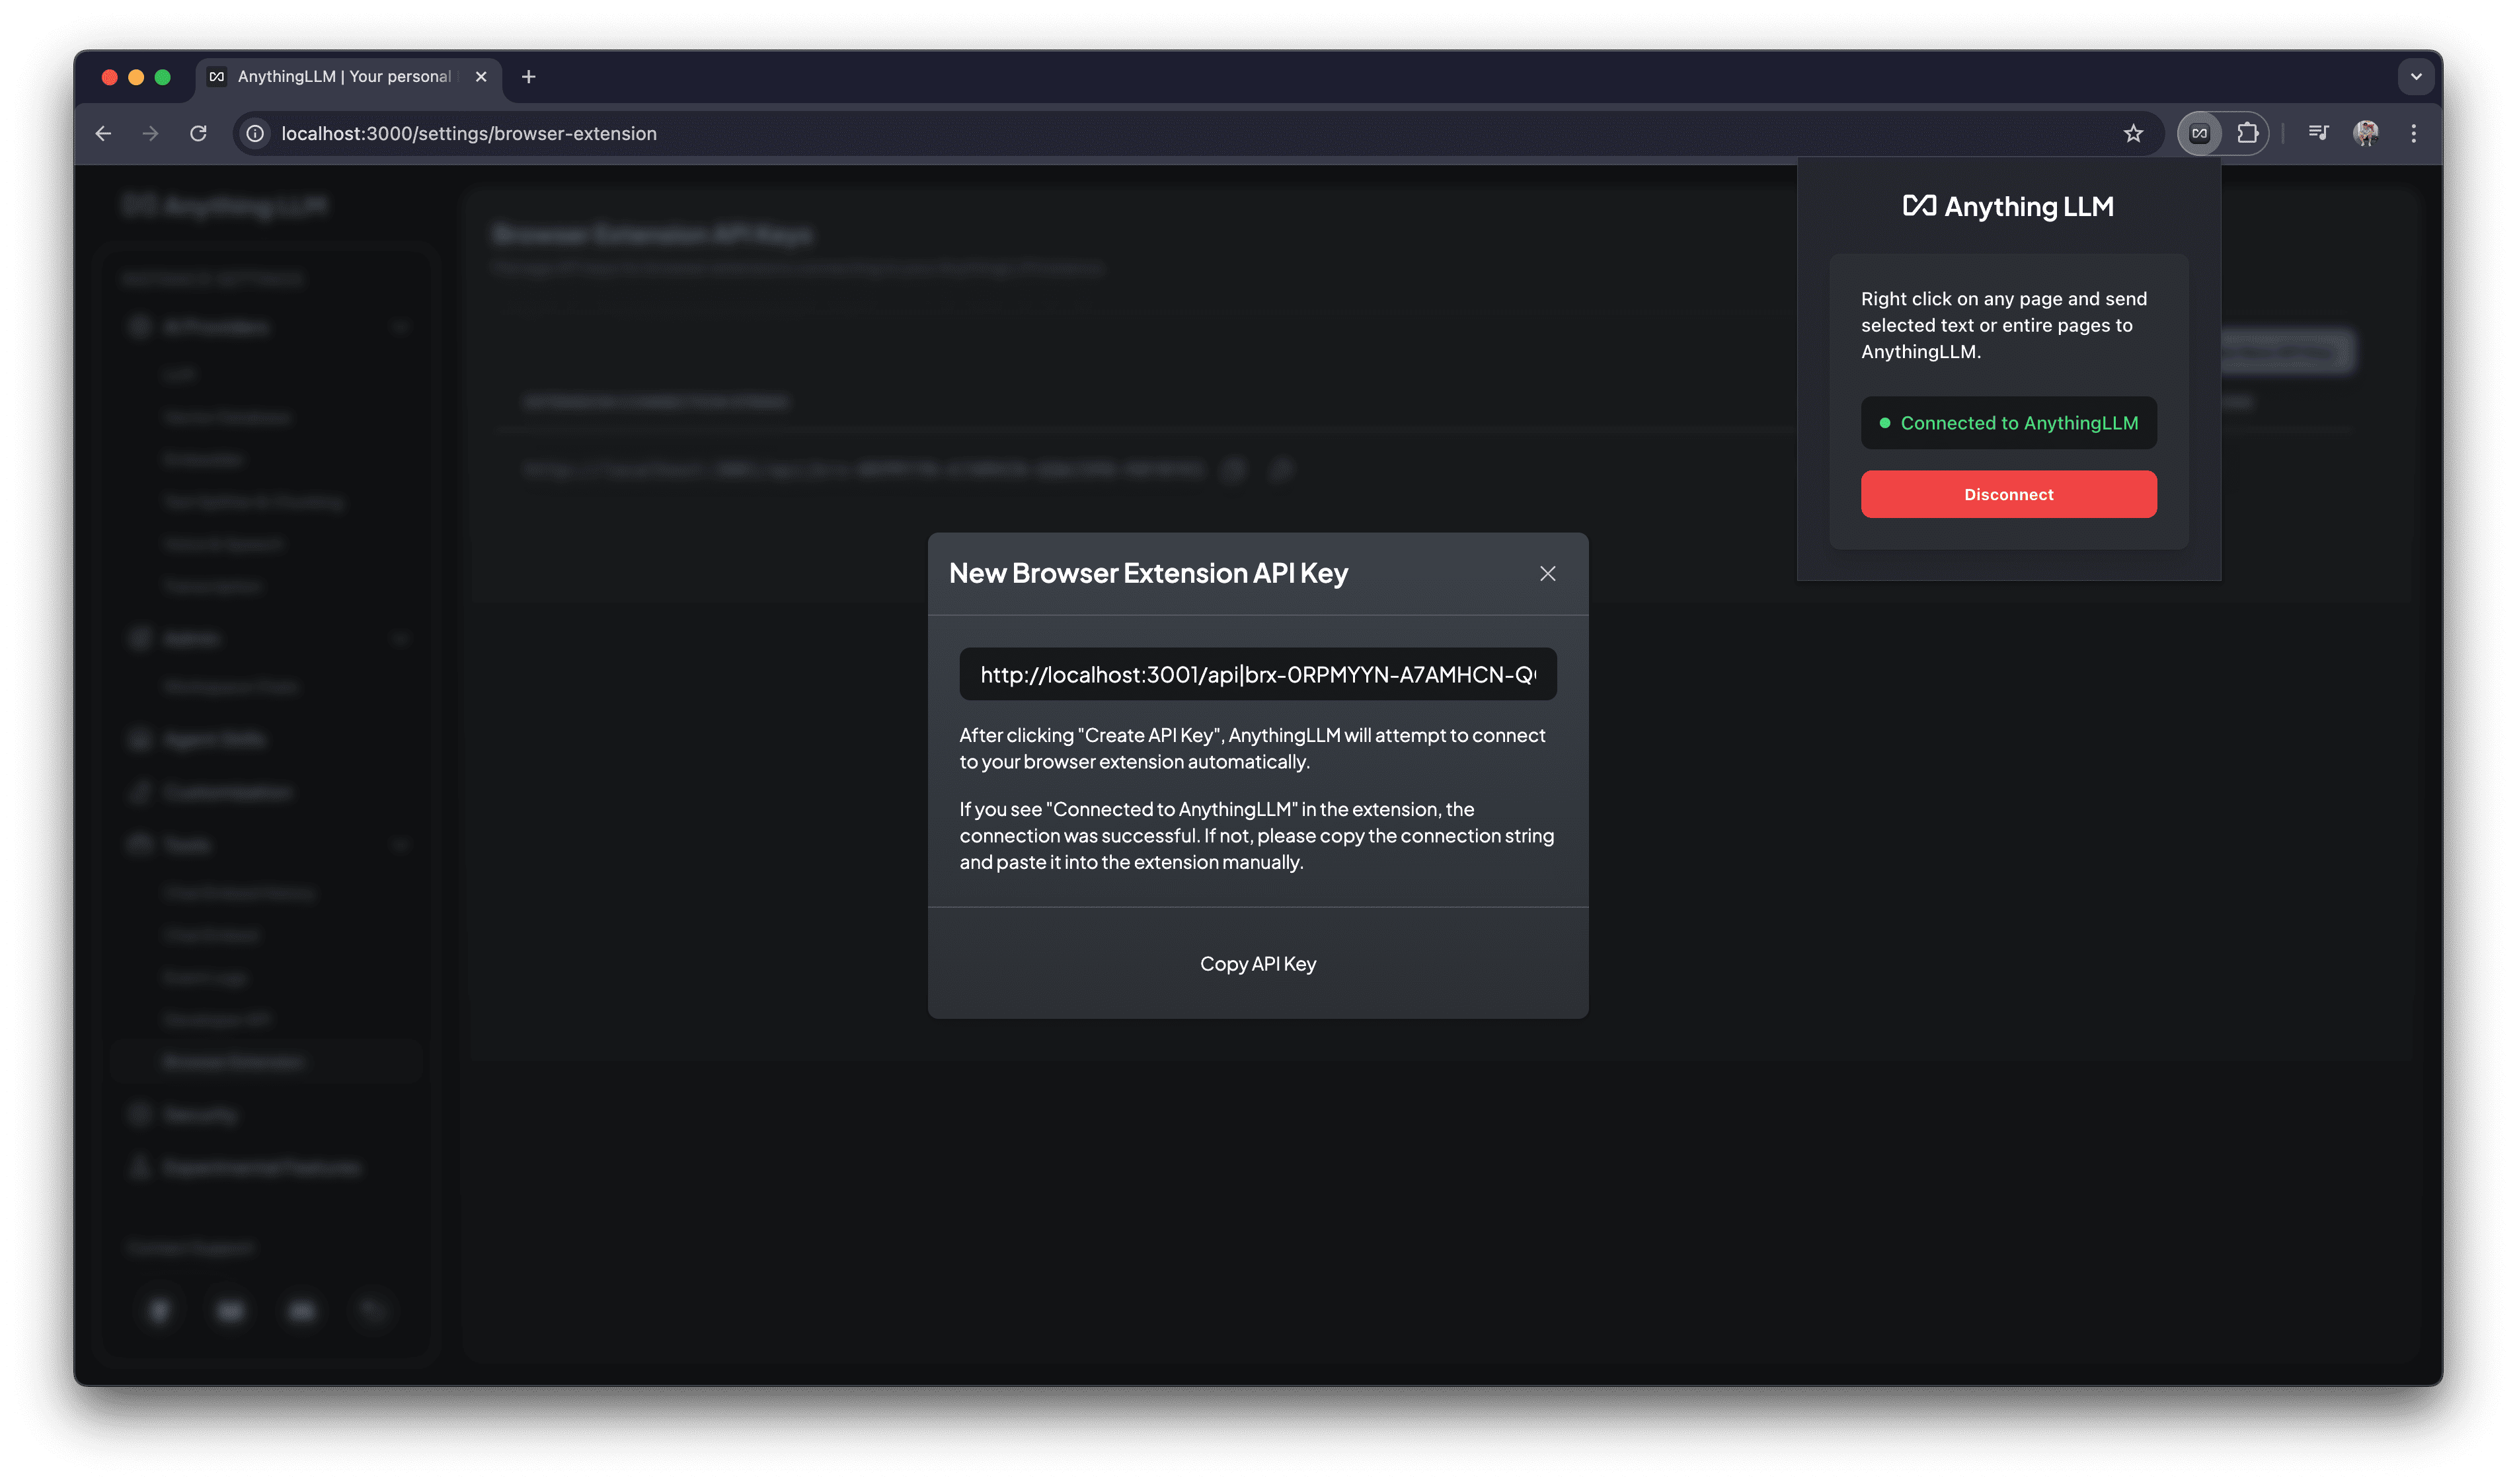Click the Chrome profile avatar
Viewport: 2517px width, 1484px height.
point(2366,133)
